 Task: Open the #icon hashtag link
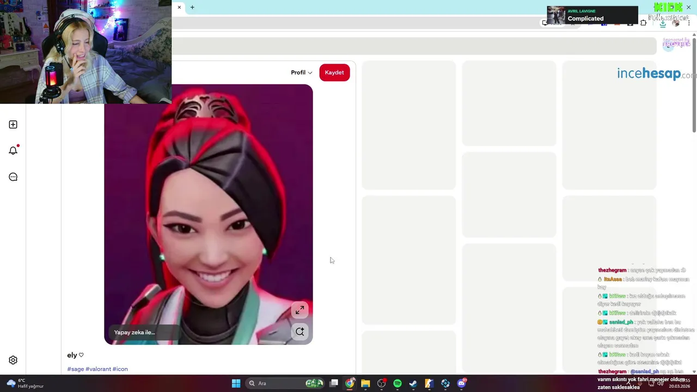(120, 369)
